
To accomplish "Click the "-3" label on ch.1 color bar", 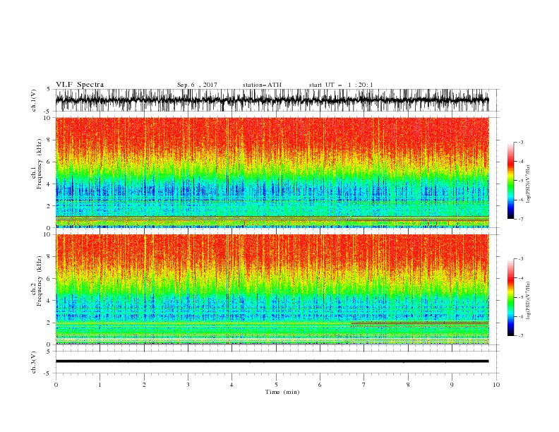I will coord(521,143).
